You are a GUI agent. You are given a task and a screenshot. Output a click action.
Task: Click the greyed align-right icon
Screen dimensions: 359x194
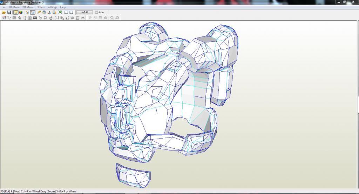[x=95, y=18]
